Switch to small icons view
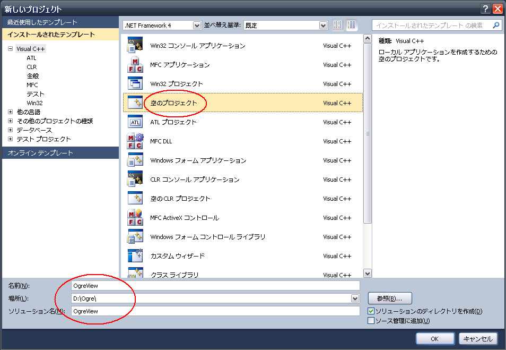The height and width of the screenshot is (350, 506). pos(337,25)
